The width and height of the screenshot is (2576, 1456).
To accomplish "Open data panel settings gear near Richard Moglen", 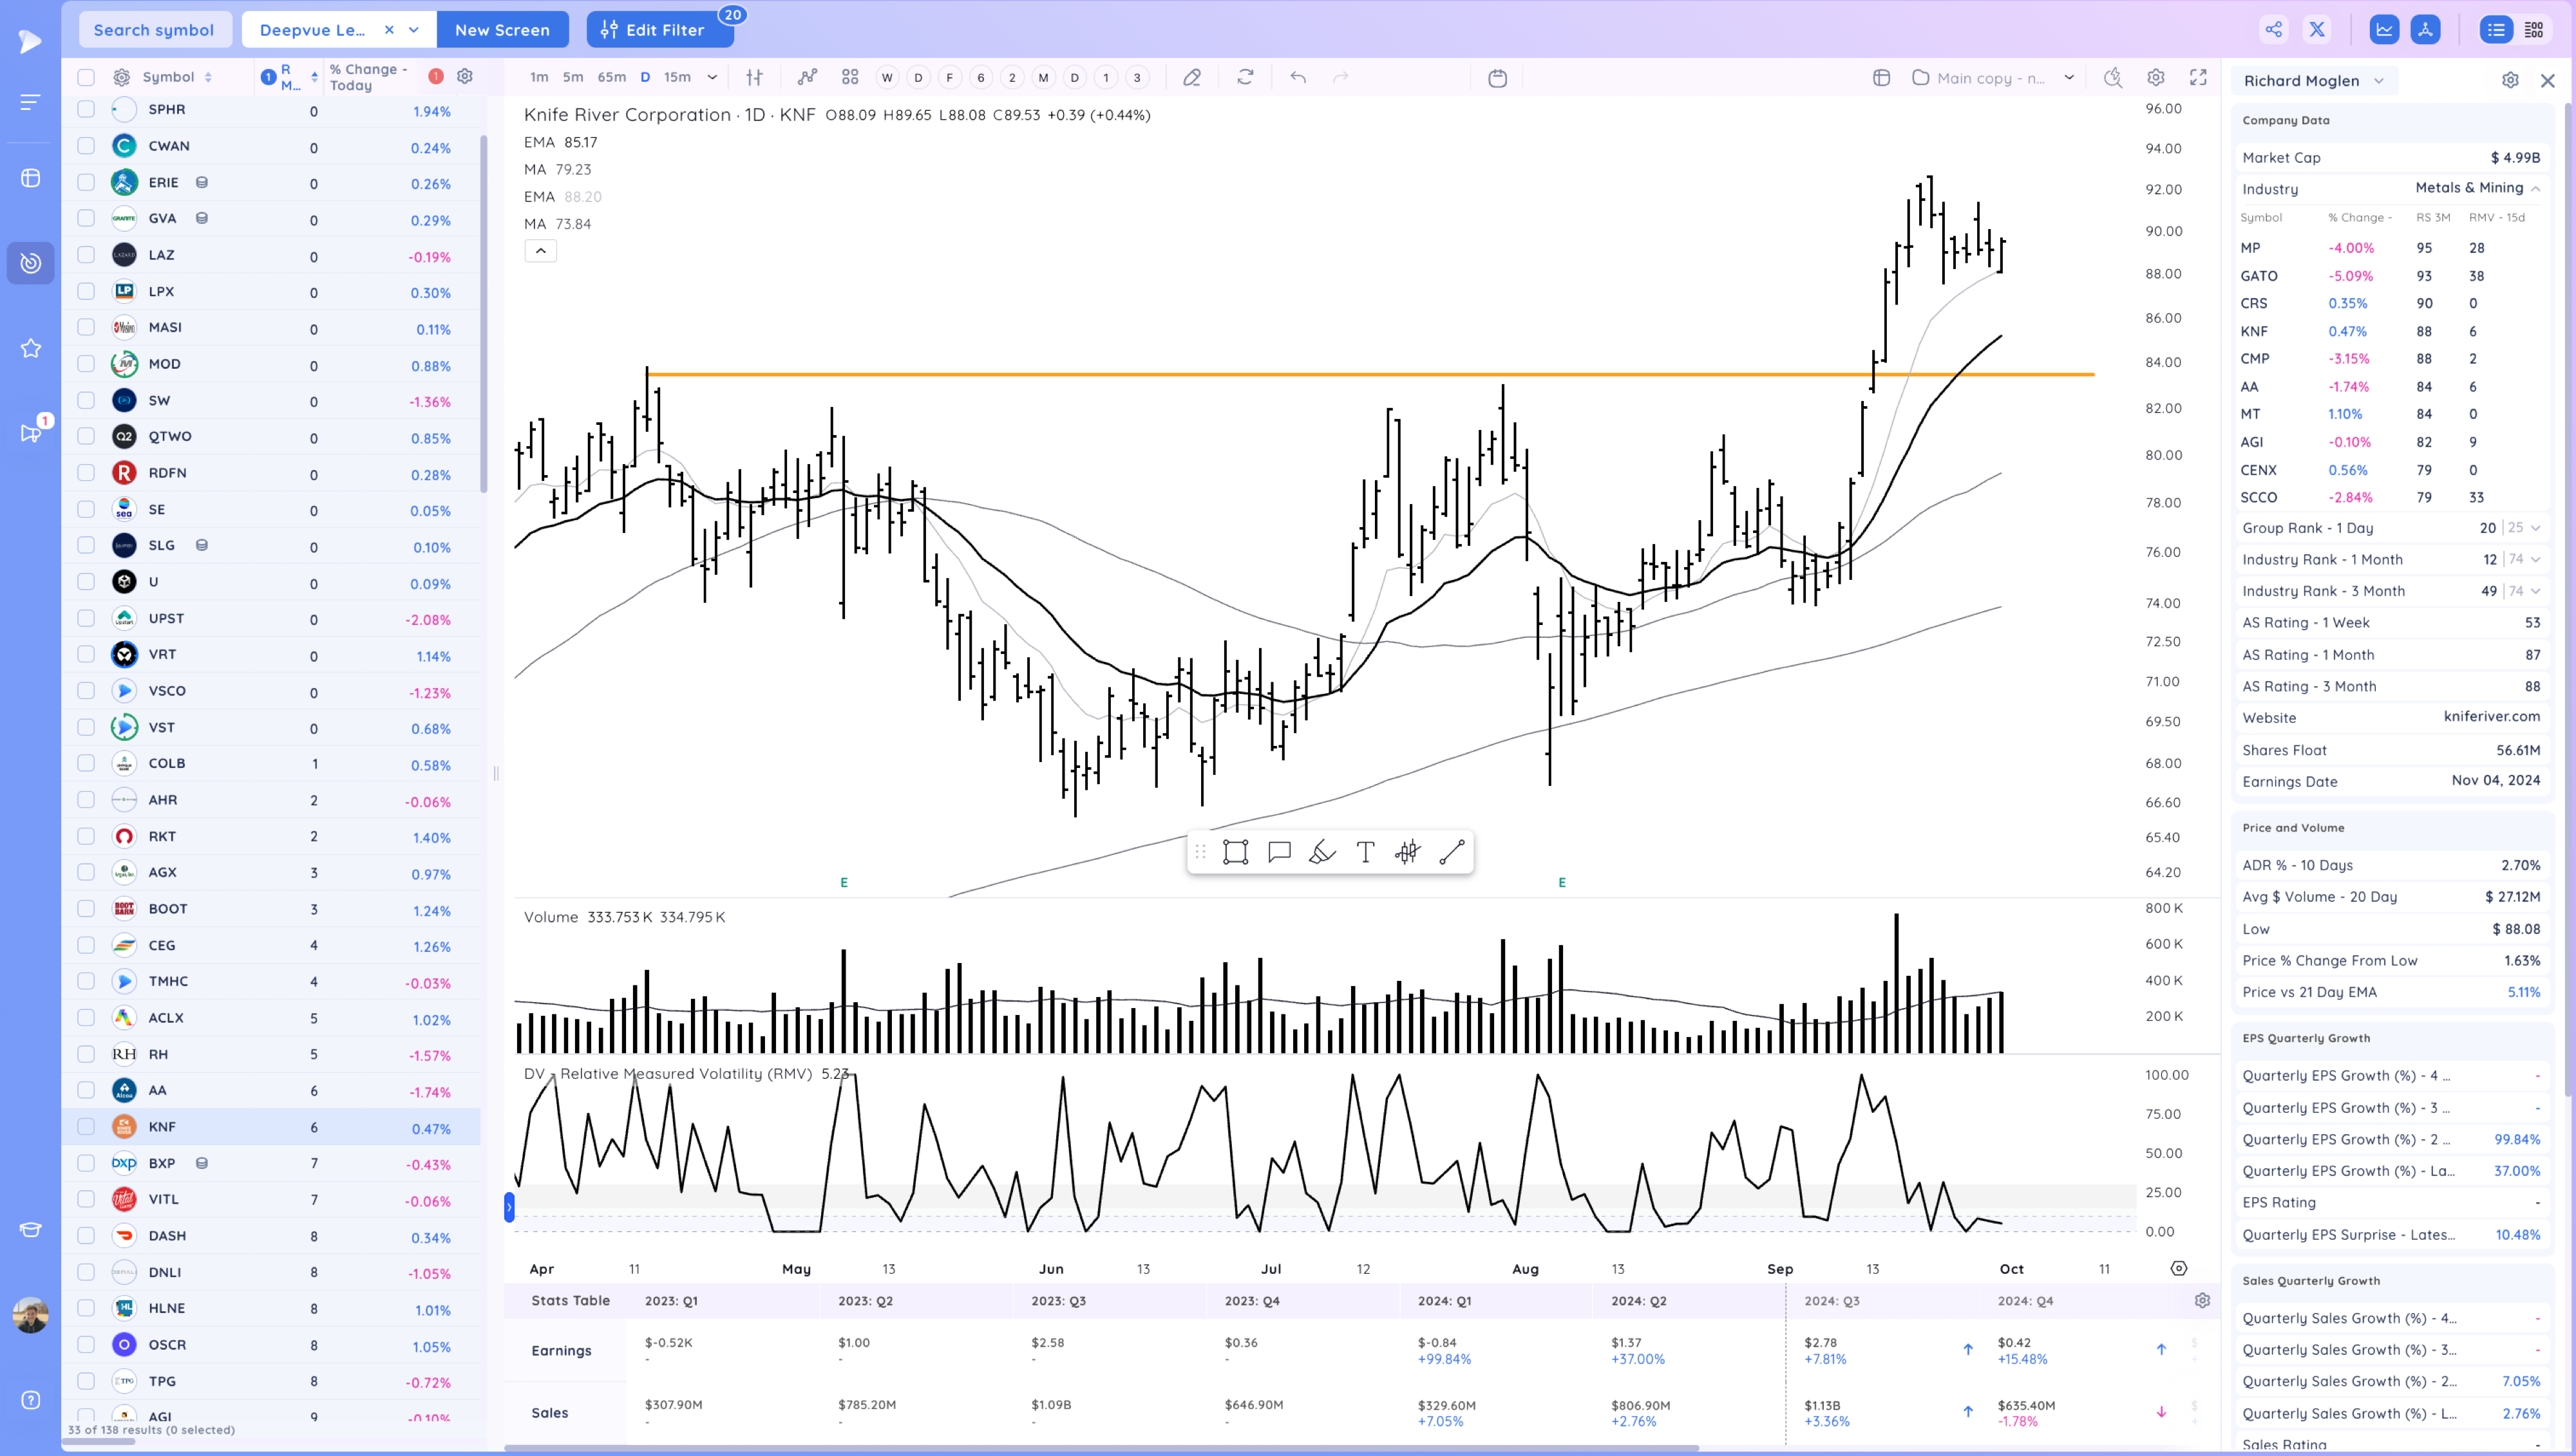I will 2510,80.
